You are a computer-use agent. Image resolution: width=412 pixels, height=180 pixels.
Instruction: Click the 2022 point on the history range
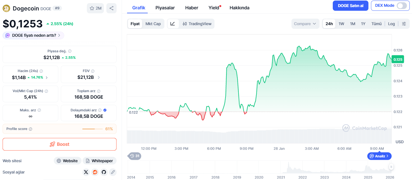coord(302,177)
